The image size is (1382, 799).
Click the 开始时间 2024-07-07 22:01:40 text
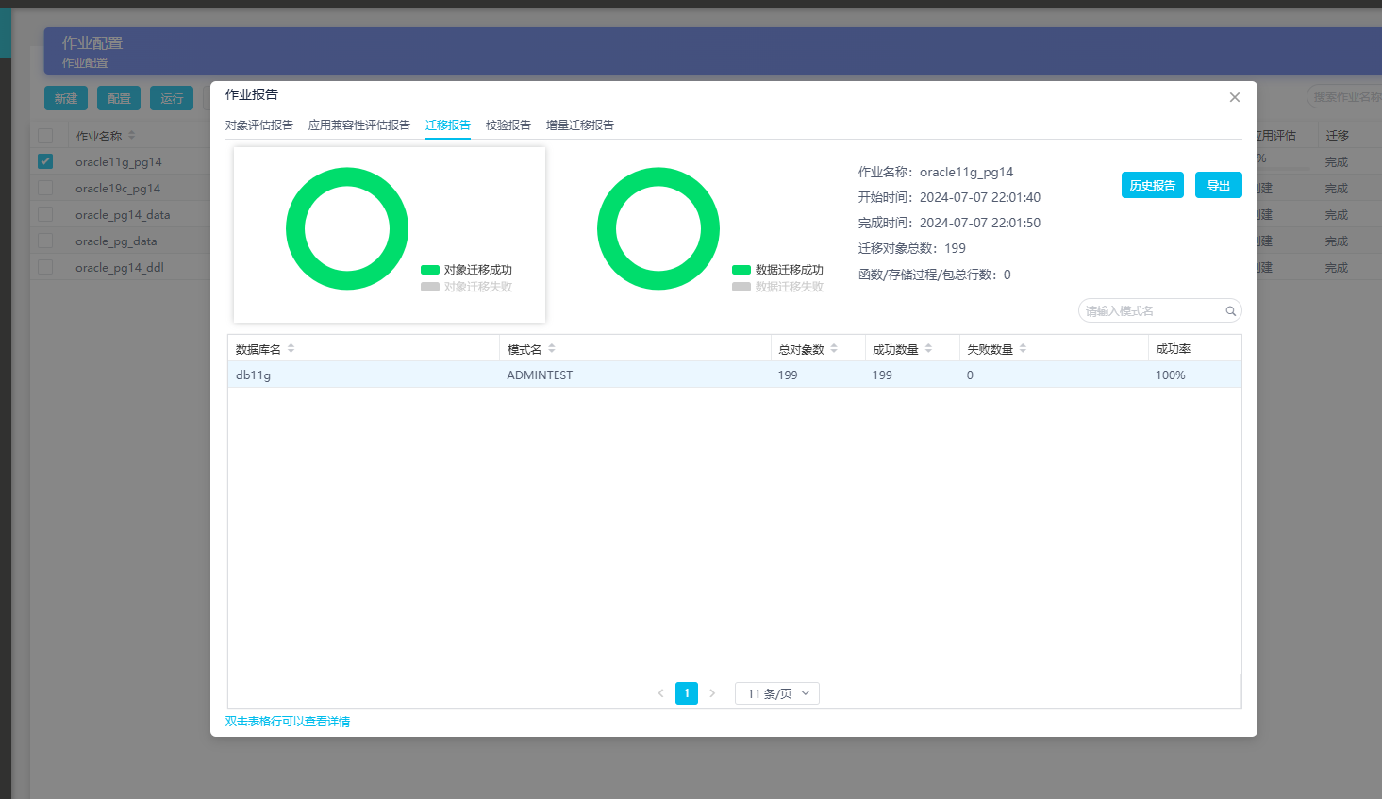(949, 197)
